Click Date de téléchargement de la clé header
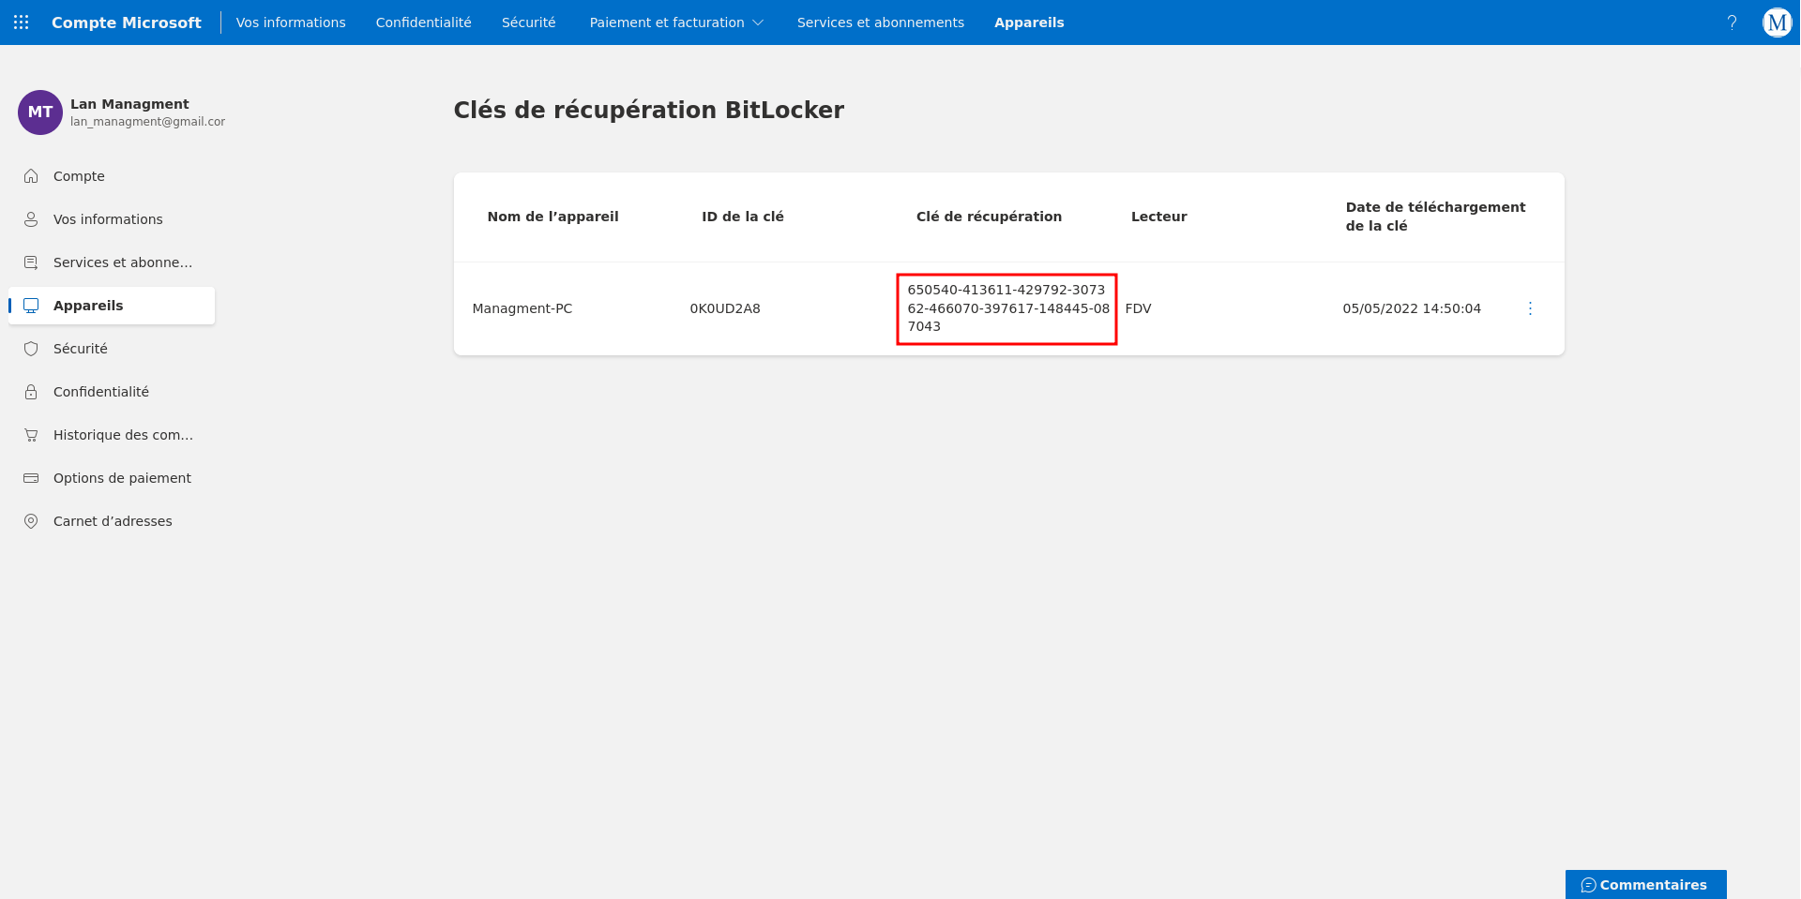 1436,217
